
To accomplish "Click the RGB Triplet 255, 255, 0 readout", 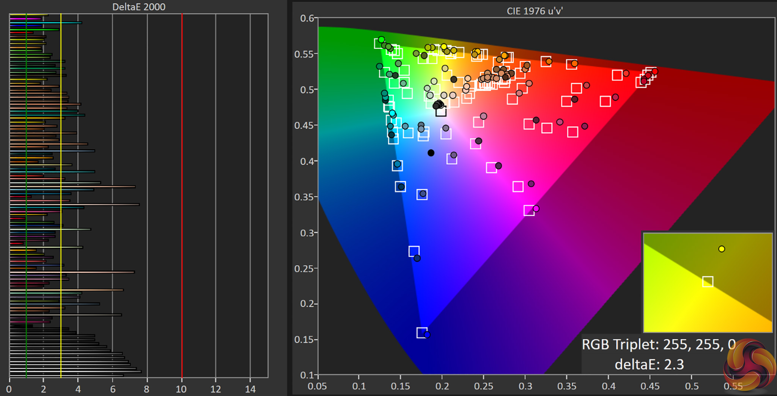I will coord(659,344).
